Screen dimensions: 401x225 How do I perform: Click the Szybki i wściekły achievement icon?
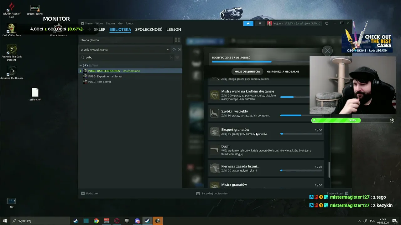coord(215,113)
